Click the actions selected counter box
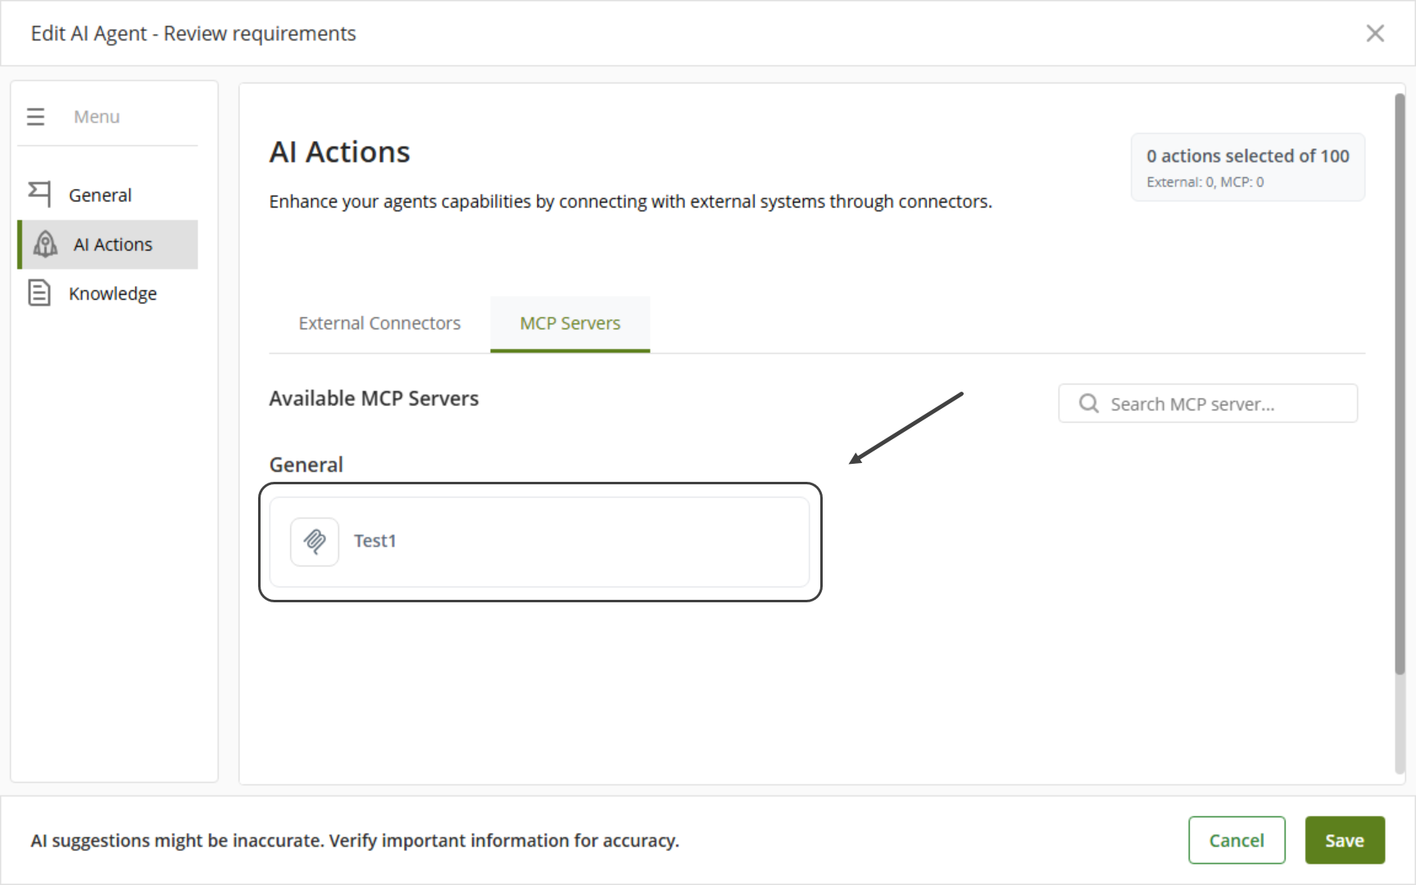The width and height of the screenshot is (1416, 885). coord(1247,167)
